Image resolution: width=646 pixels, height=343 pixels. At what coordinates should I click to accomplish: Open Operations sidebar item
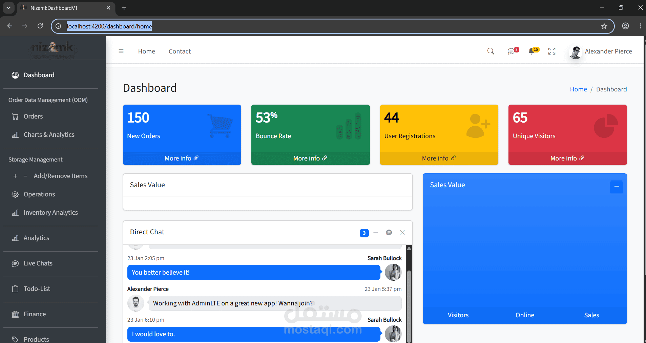(x=51, y=194)
